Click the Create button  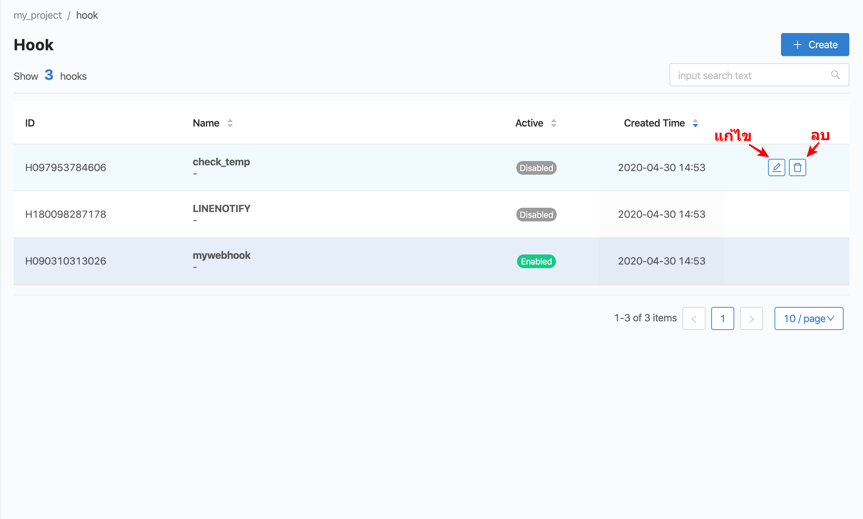[815, 45]
